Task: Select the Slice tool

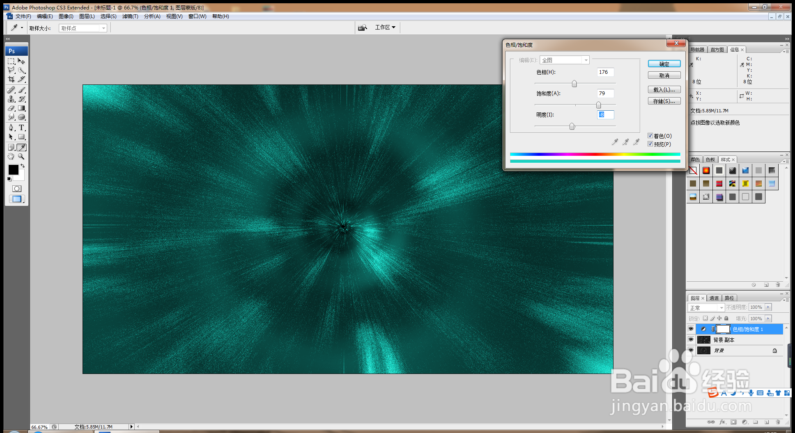Action: point(22,79)
